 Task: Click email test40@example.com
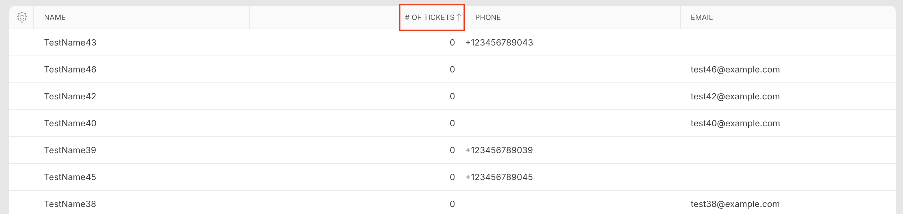[735, 123]
